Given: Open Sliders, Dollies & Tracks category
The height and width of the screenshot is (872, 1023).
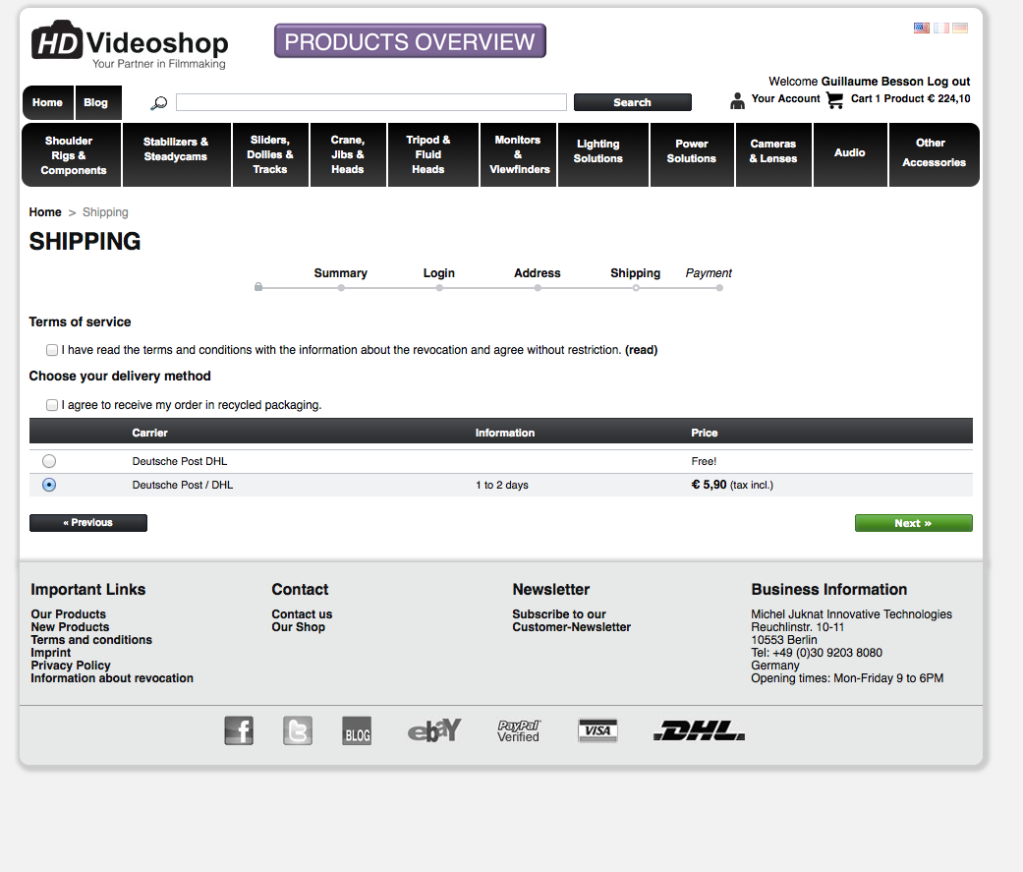Looking at the screenshot, I should (x=270, y=155).
